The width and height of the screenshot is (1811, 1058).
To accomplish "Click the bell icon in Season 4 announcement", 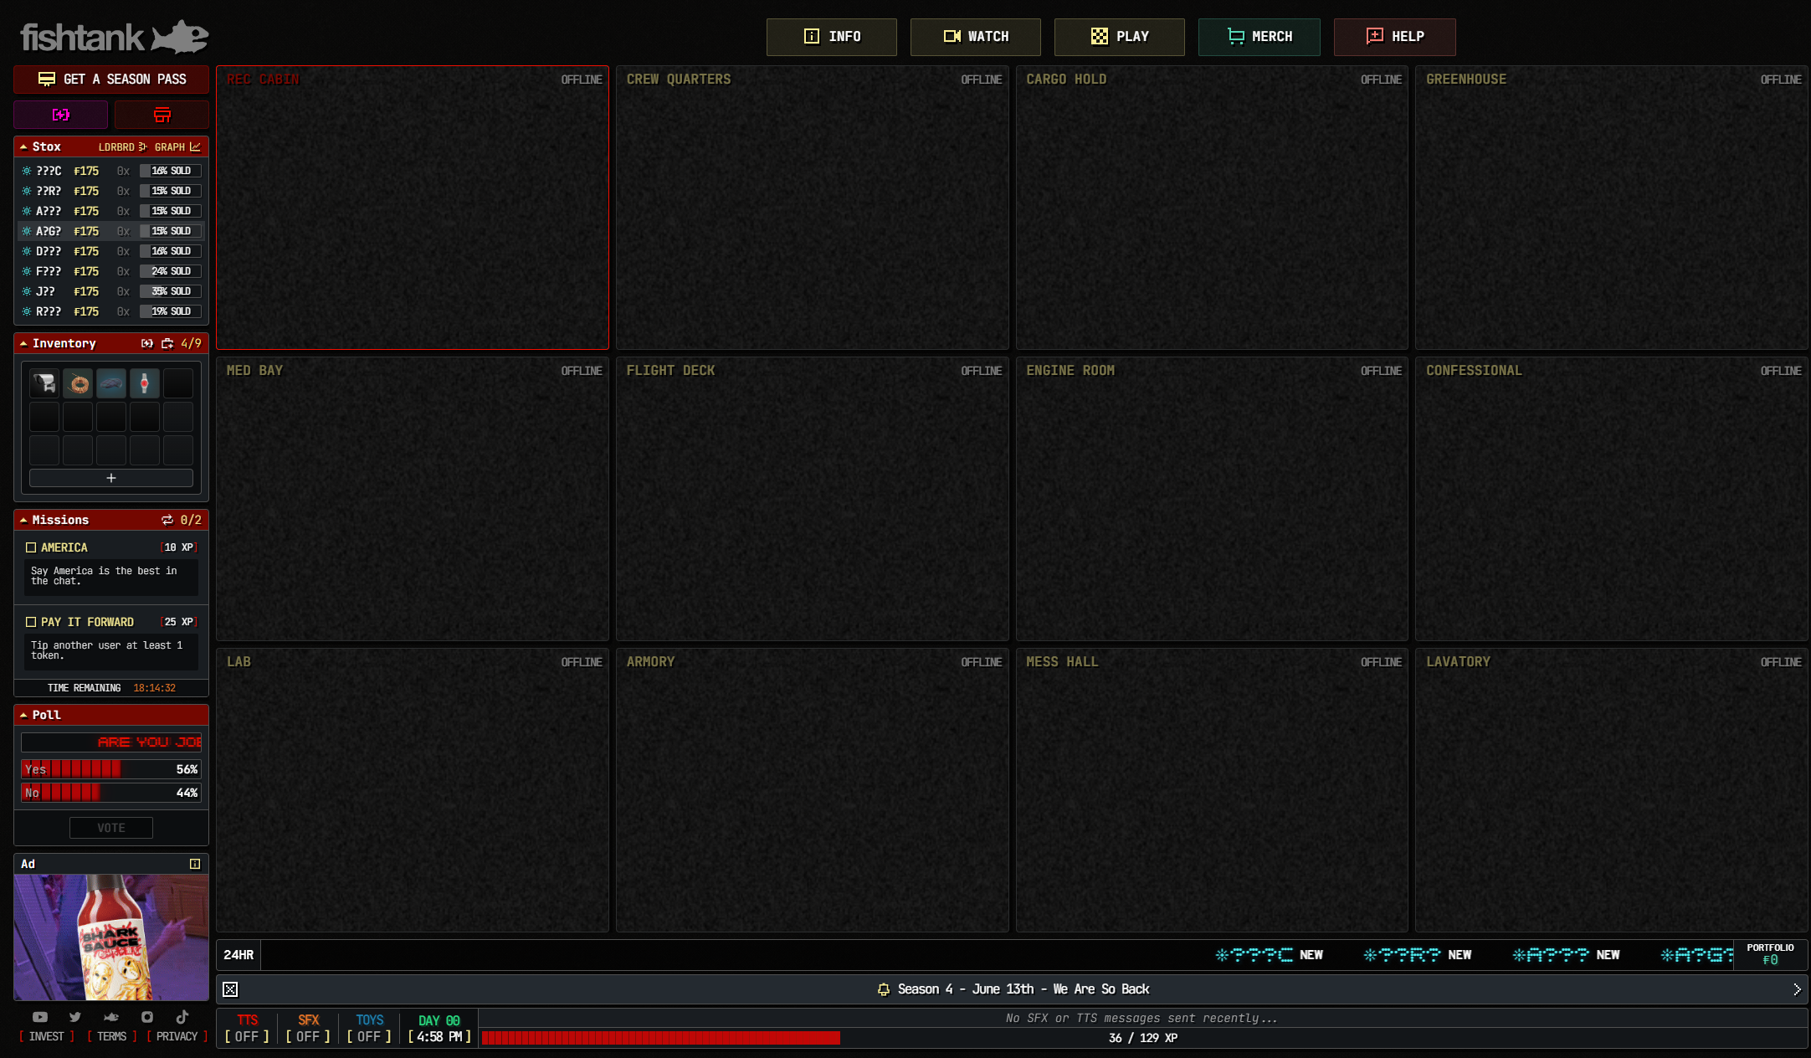I will coord(883,989).
